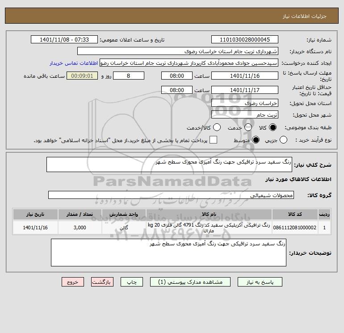Click the buyer organization name field
Screen dimensions: 344x333
point(178,51)
